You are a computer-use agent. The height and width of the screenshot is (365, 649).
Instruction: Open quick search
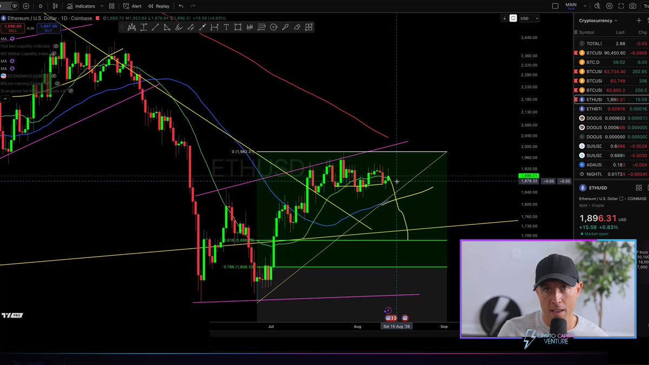(597, 6)
